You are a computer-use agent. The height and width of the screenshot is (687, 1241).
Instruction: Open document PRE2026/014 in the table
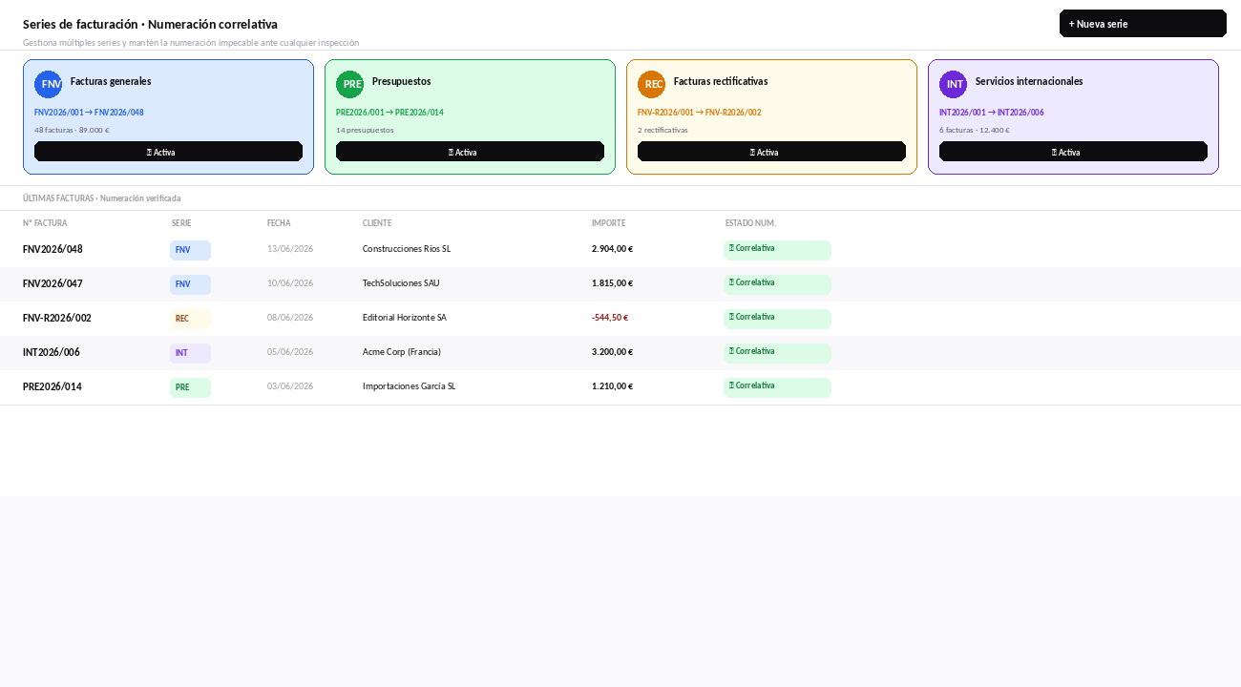point(53,386)
